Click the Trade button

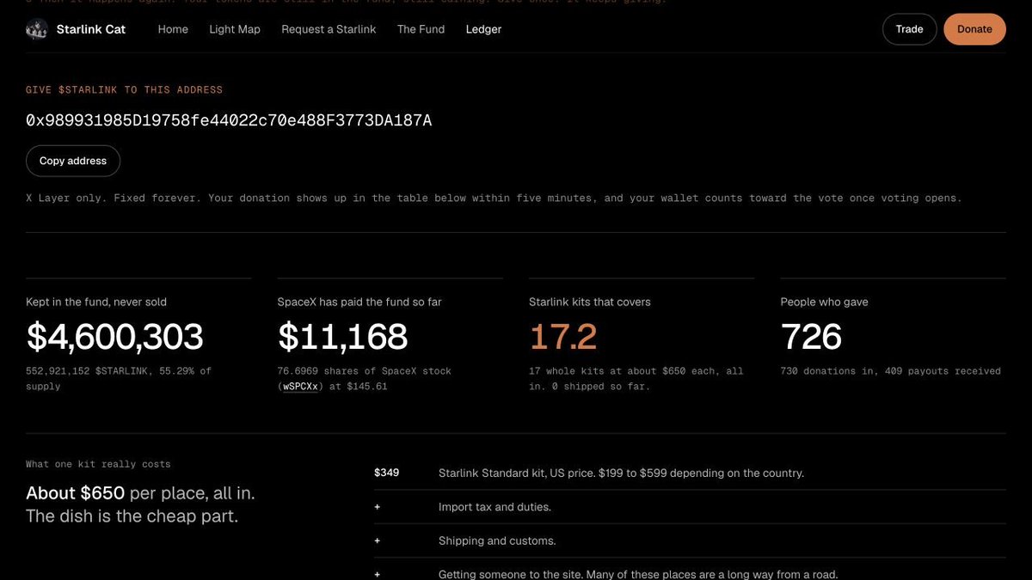click(x=909, y=29)
